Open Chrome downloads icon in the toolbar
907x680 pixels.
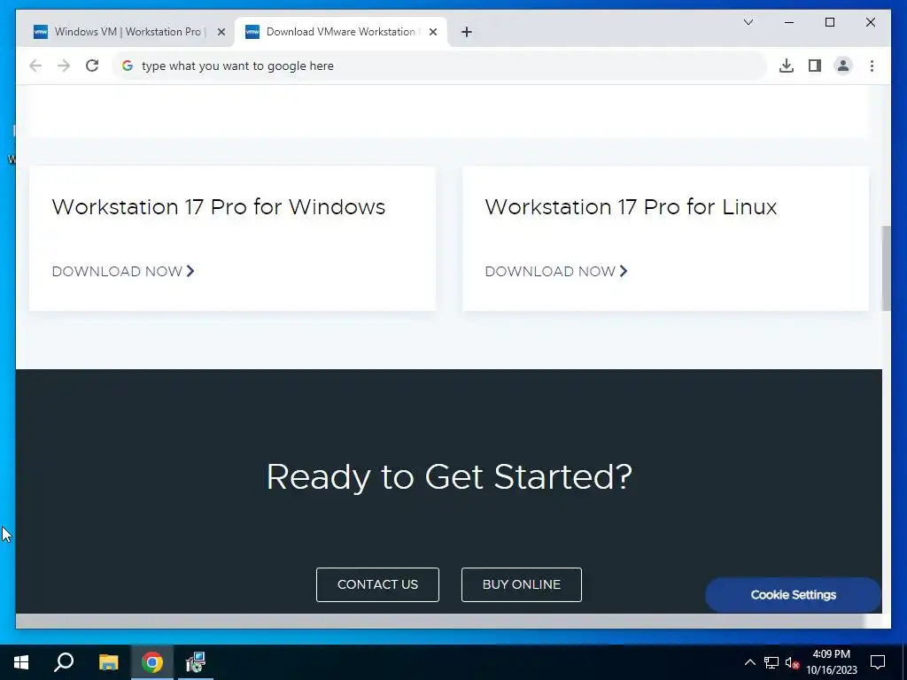pyautogui.click(x=787, y=66)
